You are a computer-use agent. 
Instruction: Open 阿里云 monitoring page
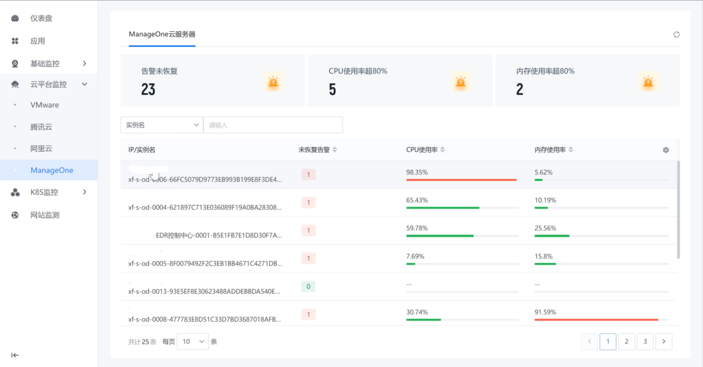tap(41, 148)
